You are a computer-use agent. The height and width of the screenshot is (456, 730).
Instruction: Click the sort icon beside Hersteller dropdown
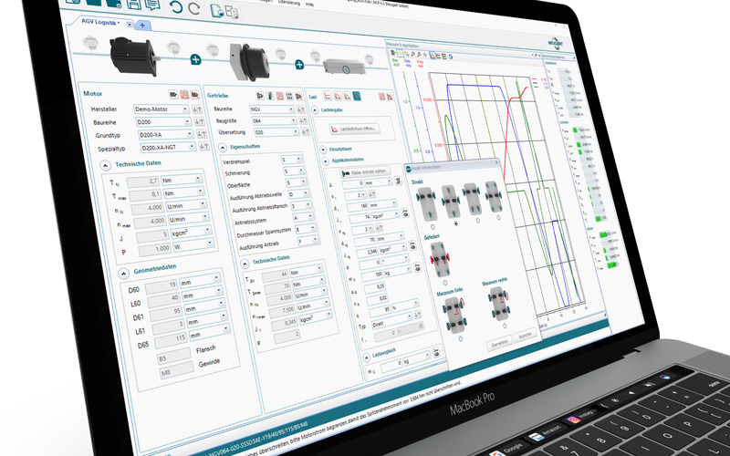tap(195, 109)
